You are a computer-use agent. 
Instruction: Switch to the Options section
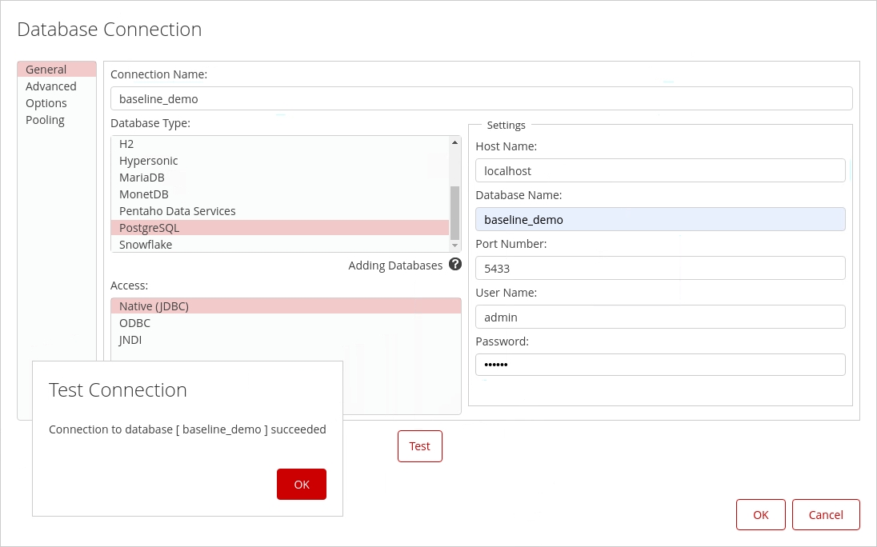tap(46, 103)
